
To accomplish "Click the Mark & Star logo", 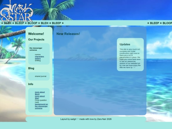I will (x=17, y=11).
